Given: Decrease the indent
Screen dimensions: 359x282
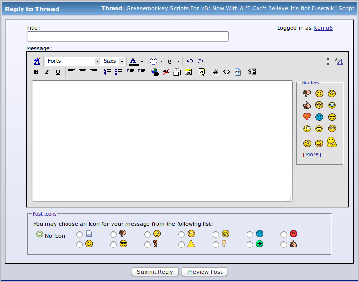Looking at the screenshot, I should pos(130,72).
